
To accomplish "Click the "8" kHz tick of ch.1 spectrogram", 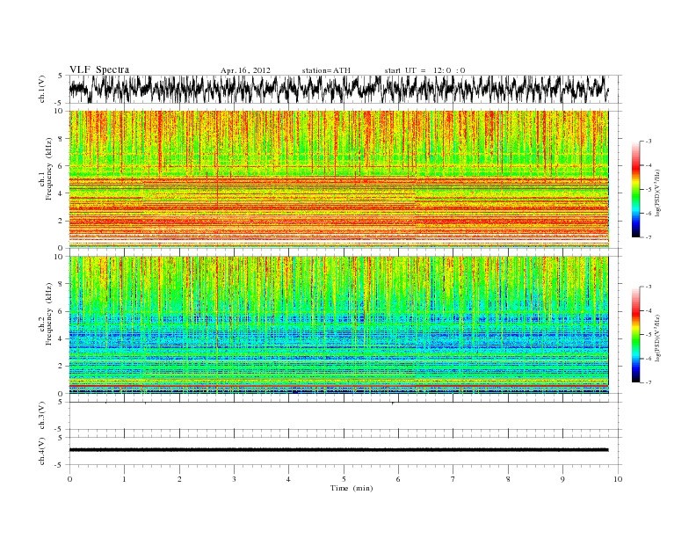I will 62,139.
